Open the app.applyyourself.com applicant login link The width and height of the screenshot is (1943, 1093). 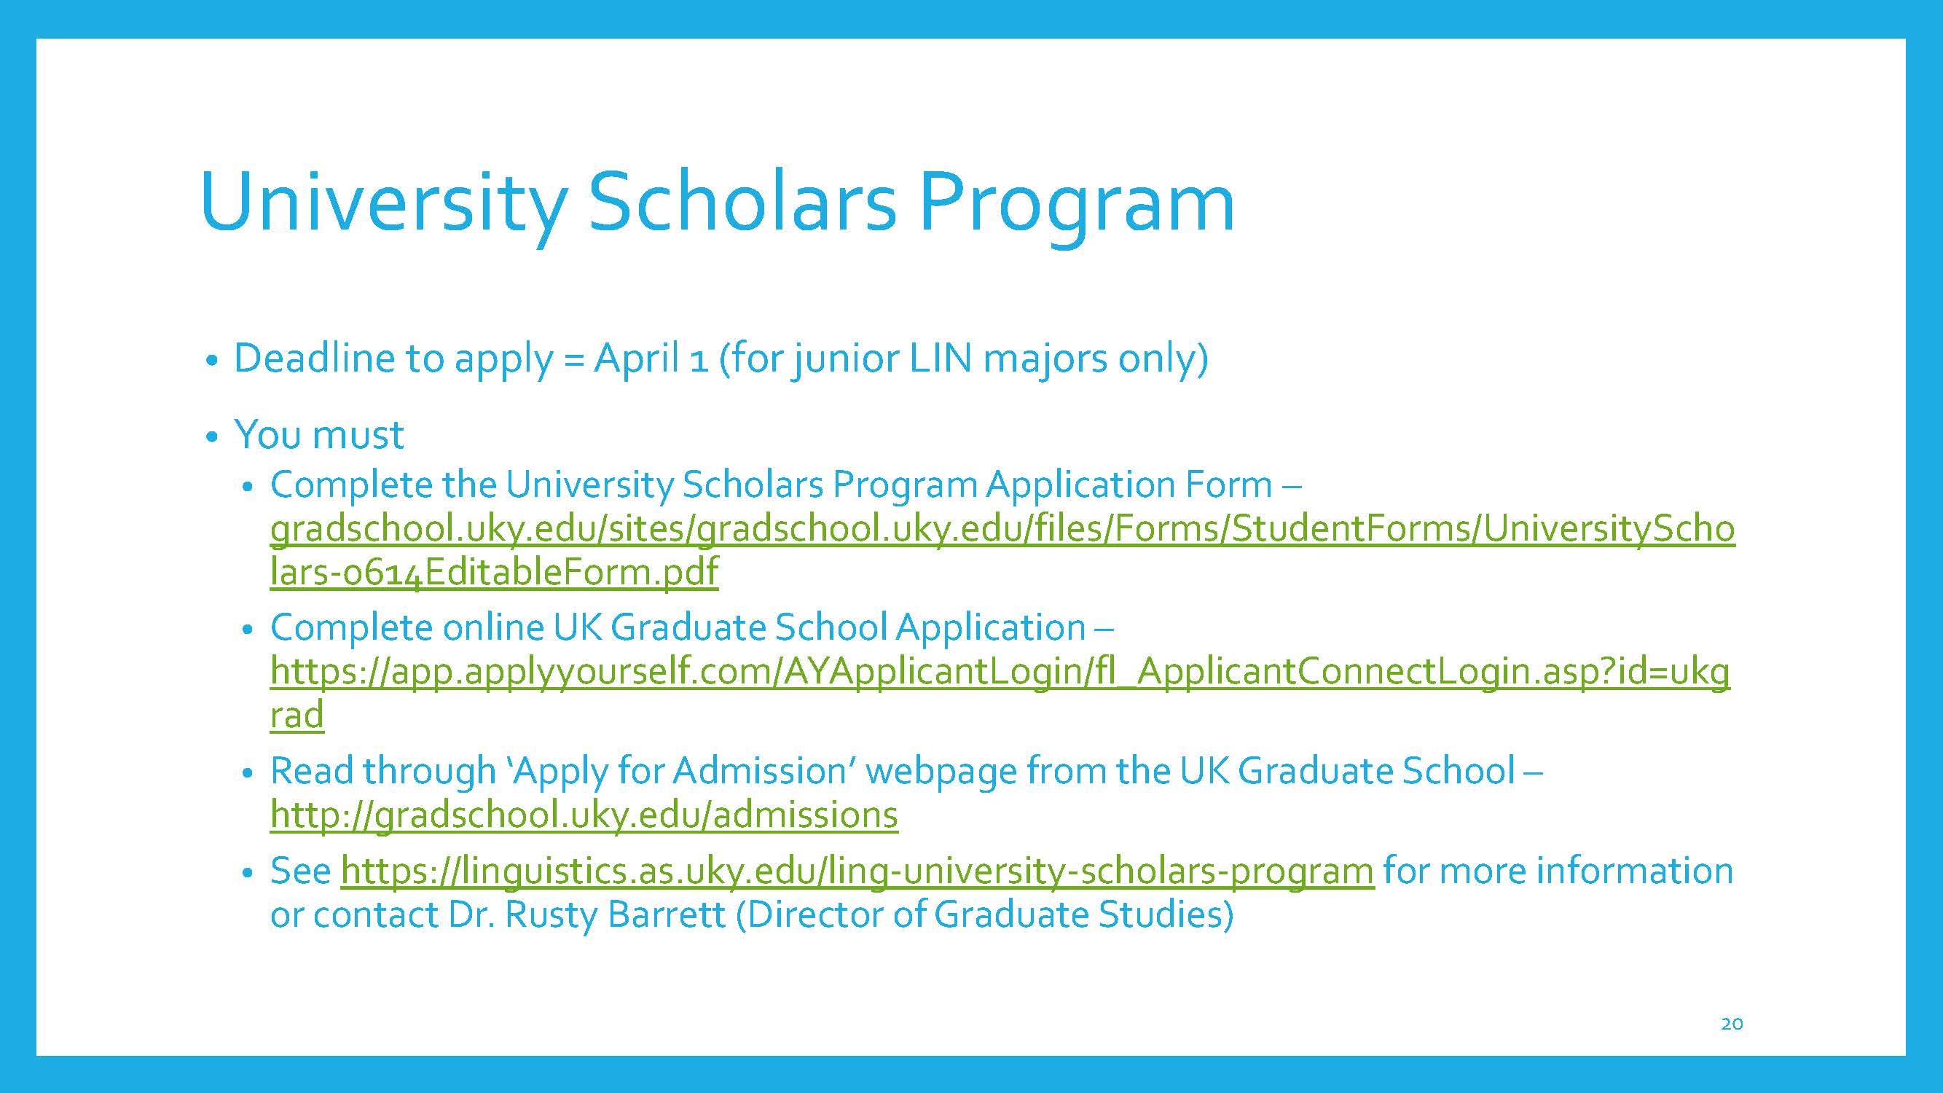coord(1000,672)
